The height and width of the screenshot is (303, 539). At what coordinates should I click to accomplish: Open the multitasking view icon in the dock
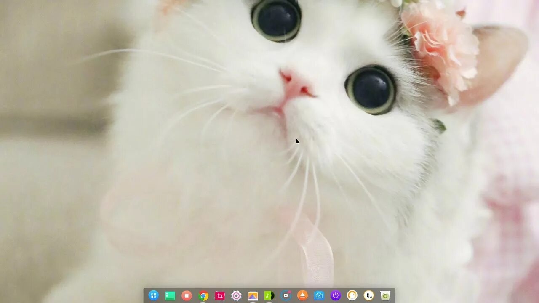187,295
